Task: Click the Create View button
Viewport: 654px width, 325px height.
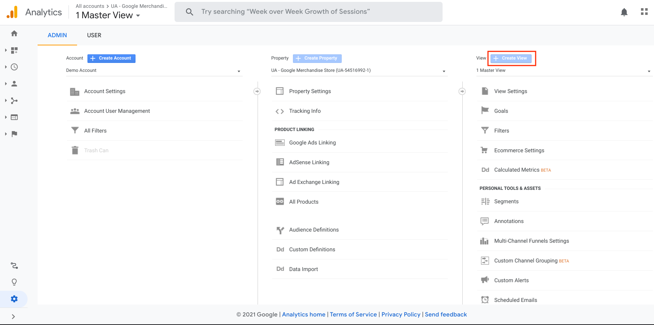Action: tap(511, 58)
